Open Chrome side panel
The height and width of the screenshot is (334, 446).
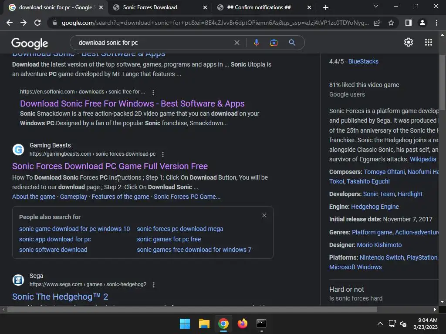click(409, 23)
